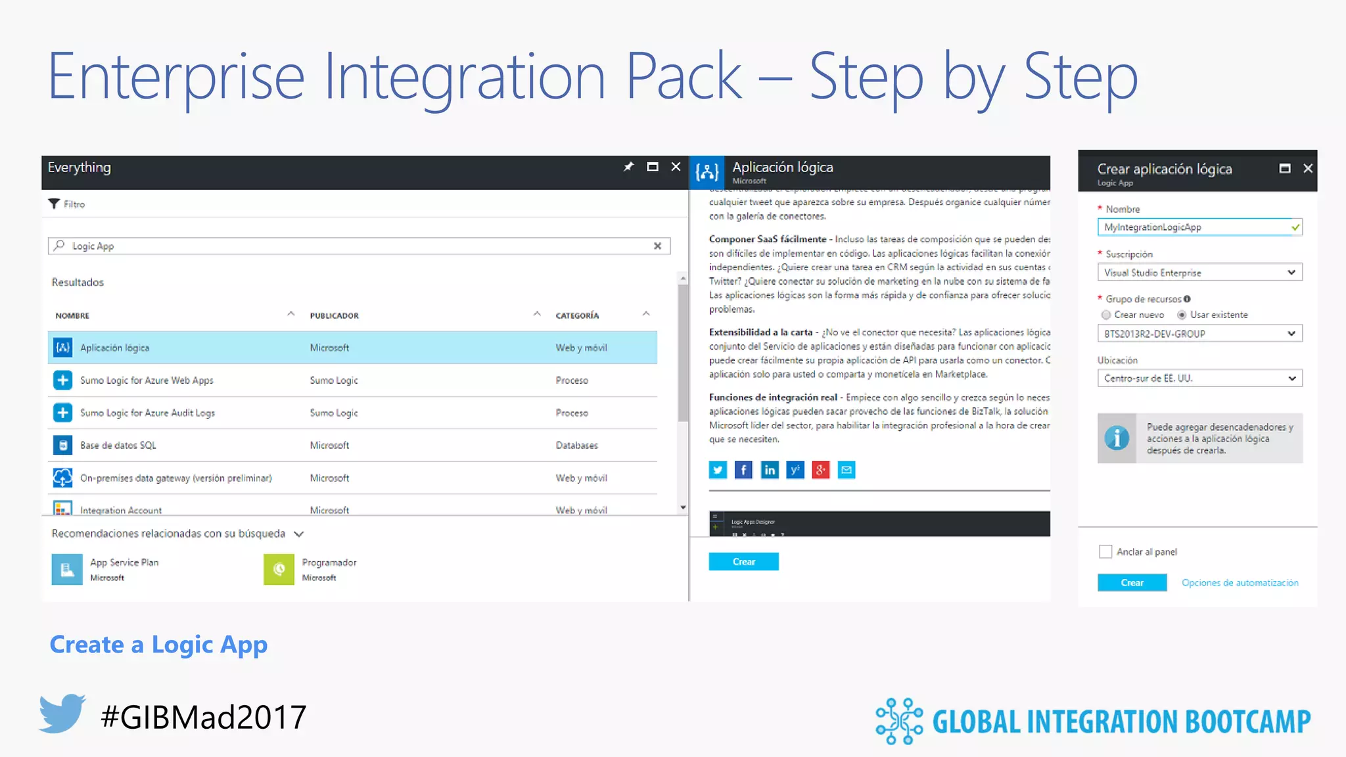Image resolution: width=1346 pixels, height=757 pixels.
Task: Open Logic Apps Designer preview thumbnail
Action: click(879, 524)
